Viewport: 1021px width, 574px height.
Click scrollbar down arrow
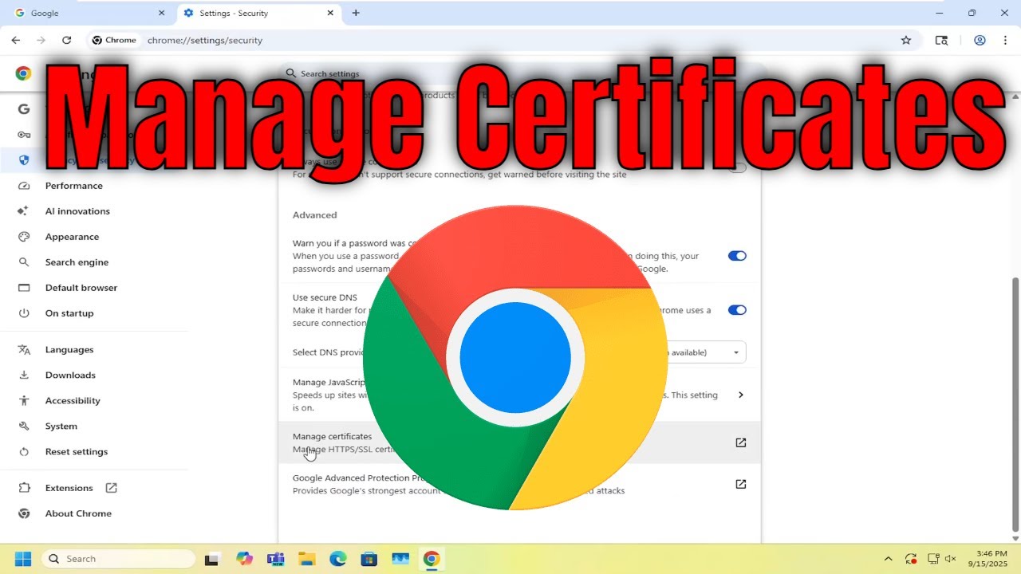1015,539
